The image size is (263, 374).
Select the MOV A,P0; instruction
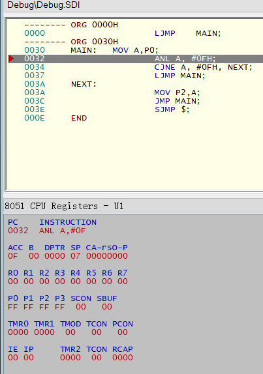pos(135,50)
